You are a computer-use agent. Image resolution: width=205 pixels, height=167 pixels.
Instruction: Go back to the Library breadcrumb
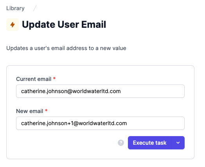[15, 8]
